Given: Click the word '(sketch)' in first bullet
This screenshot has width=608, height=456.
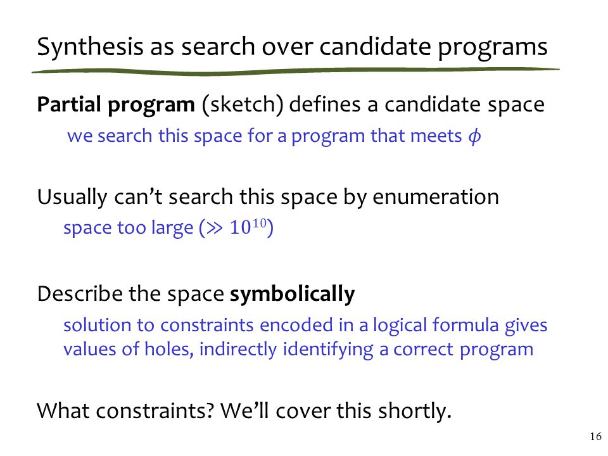Looking at the screenshot, I should pyautogui.click(x=243, y=106).
